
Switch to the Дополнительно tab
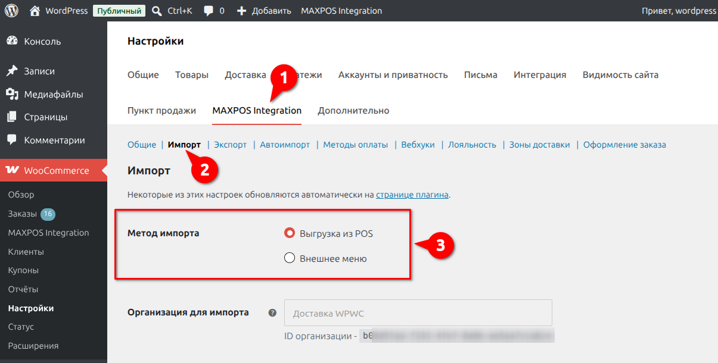[x=353, y=111]
